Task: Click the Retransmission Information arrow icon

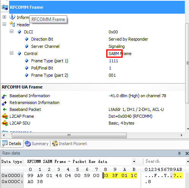Action: tap(4, 103)
